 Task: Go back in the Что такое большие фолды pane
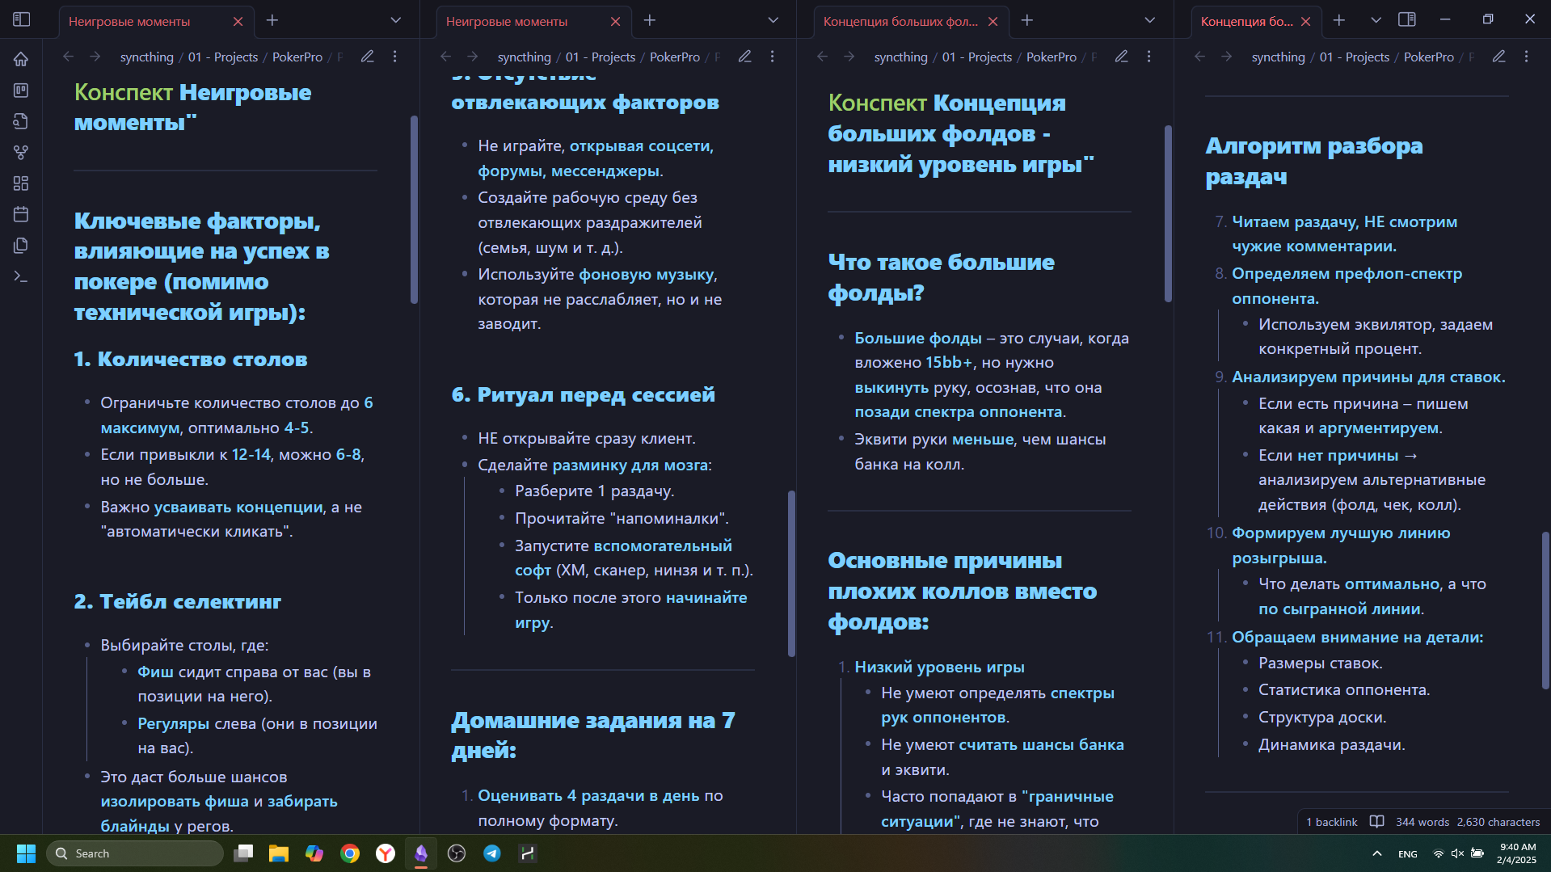pos(823,57)
